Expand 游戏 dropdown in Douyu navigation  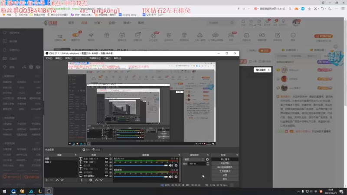pyautogui.click(x=127, y=23)
